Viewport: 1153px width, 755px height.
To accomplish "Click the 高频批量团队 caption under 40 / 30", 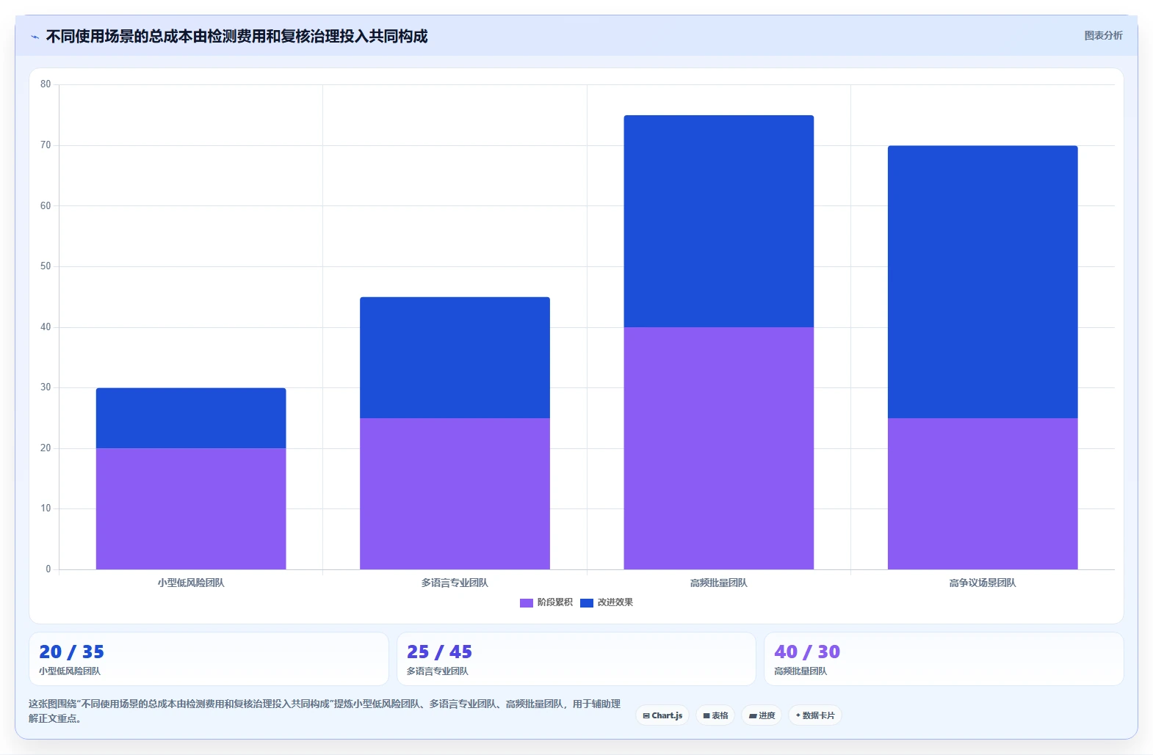I will click(x=800, y=671).
